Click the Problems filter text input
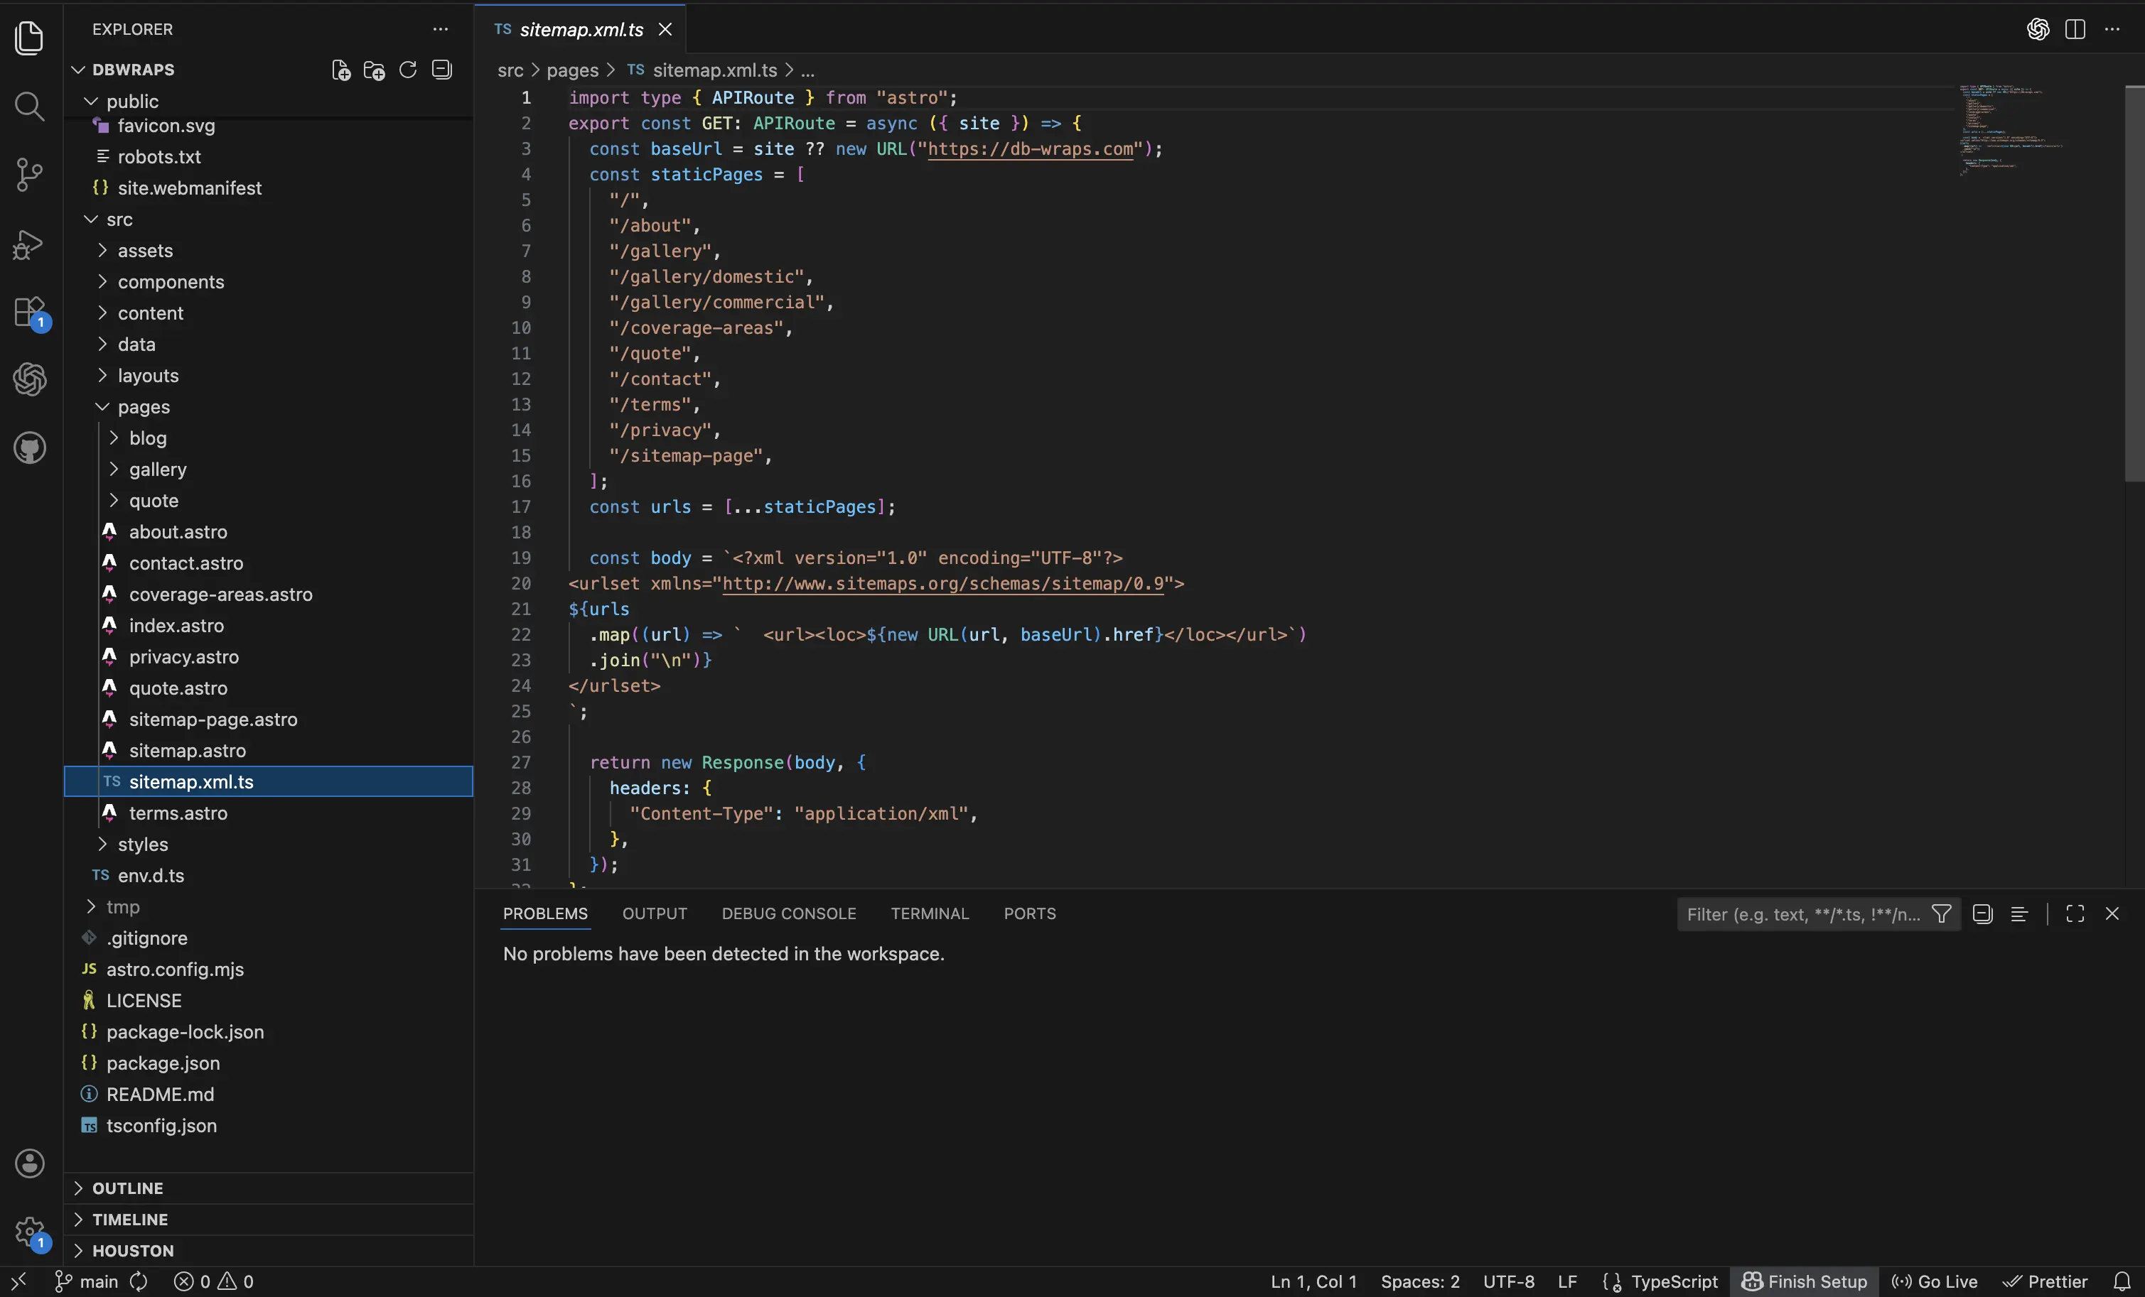2145x1297 pixels. tap(1802, 914)
